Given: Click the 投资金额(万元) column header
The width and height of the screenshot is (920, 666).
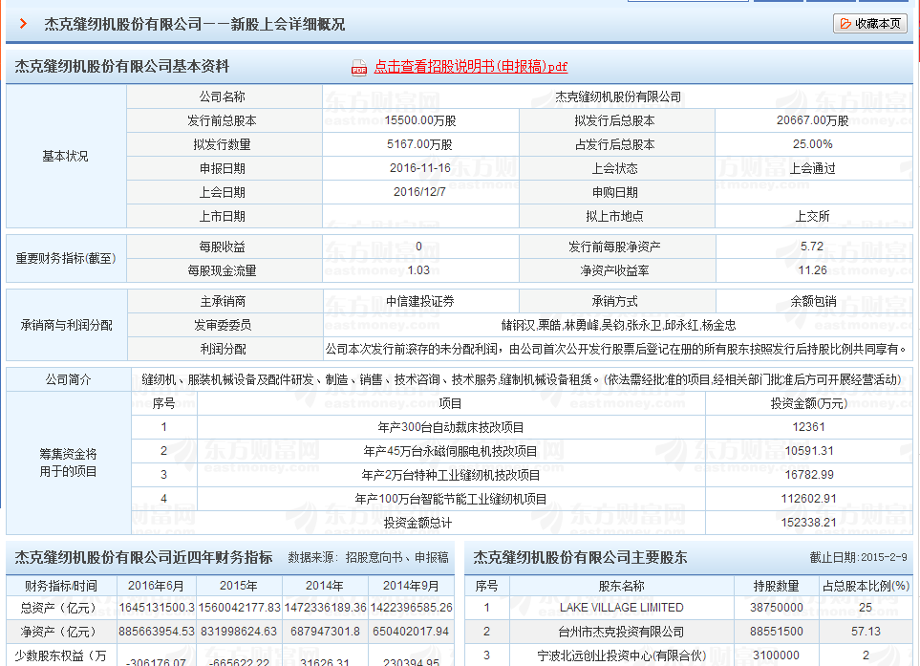Looking at the screenshot, I should click(x=808, y=403).
